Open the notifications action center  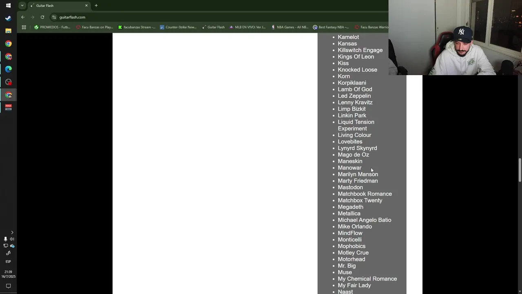8,286
